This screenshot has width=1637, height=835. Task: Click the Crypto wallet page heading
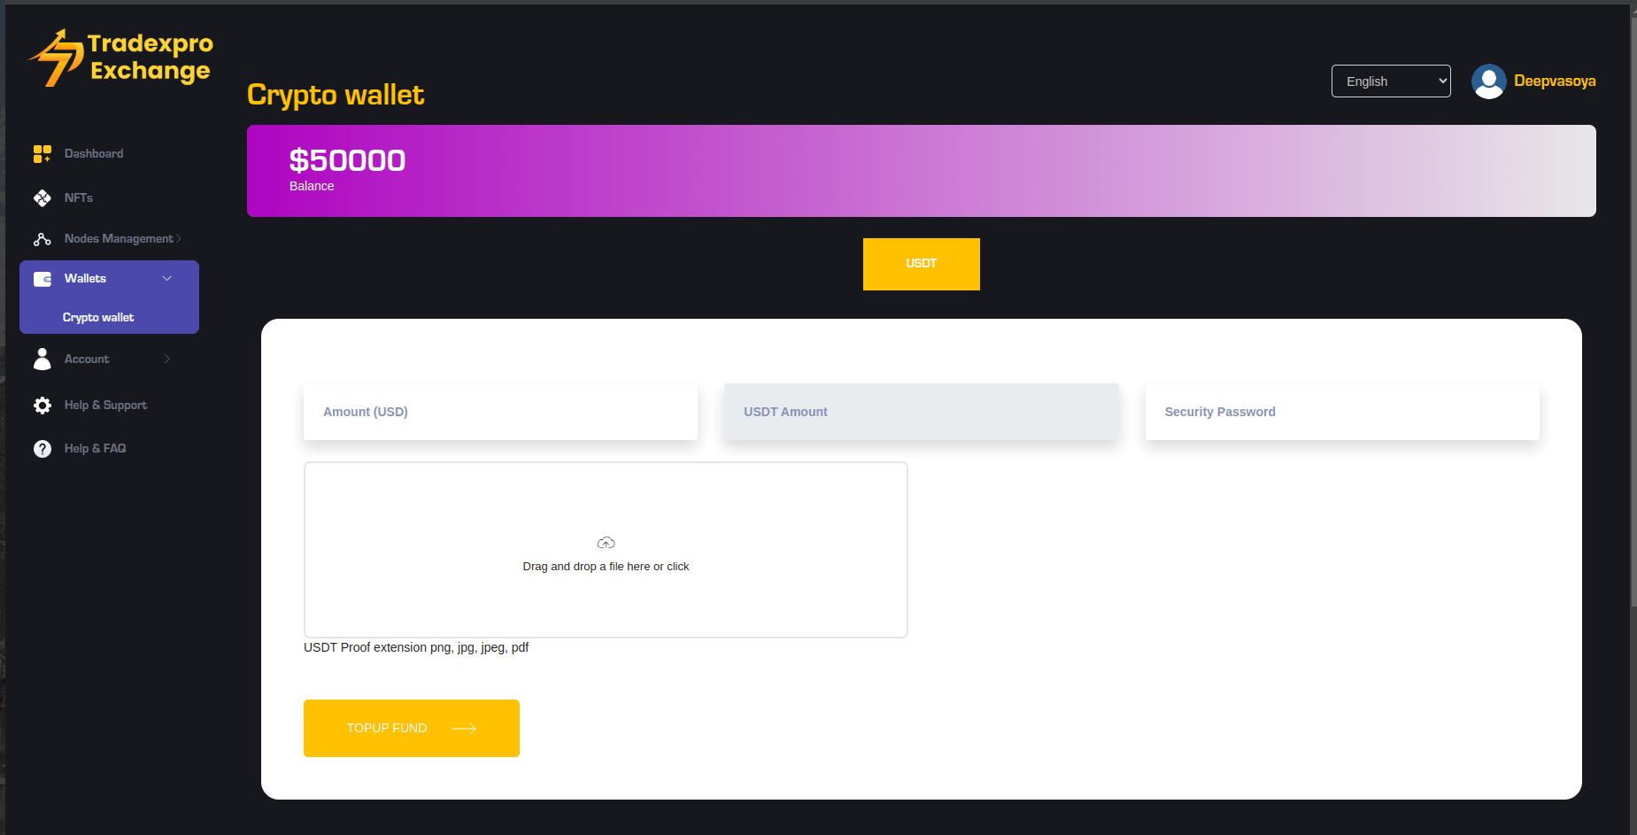click(x=336, y=95)
